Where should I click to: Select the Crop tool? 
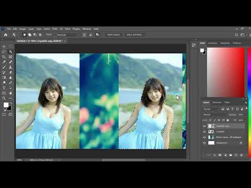pyautogui.click(x=4, y=57)
